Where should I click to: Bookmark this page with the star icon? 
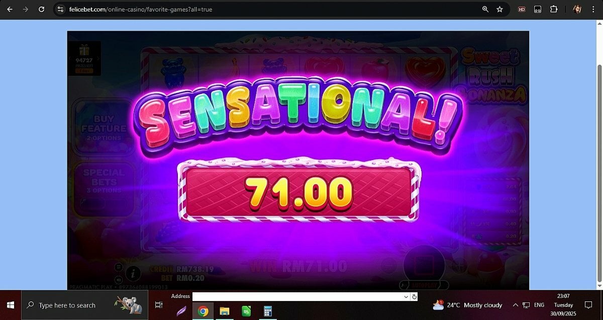click(499, 9)
